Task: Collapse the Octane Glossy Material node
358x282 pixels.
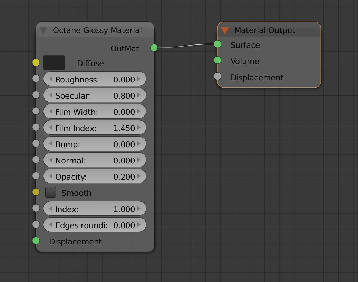Action: (x=43, y=30)
